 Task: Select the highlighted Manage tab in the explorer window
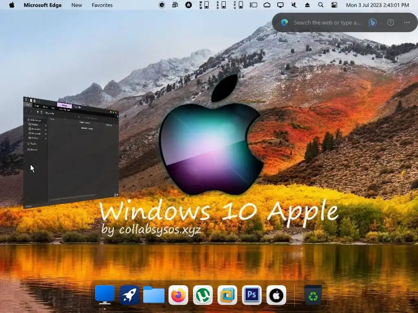pos(64,106)
